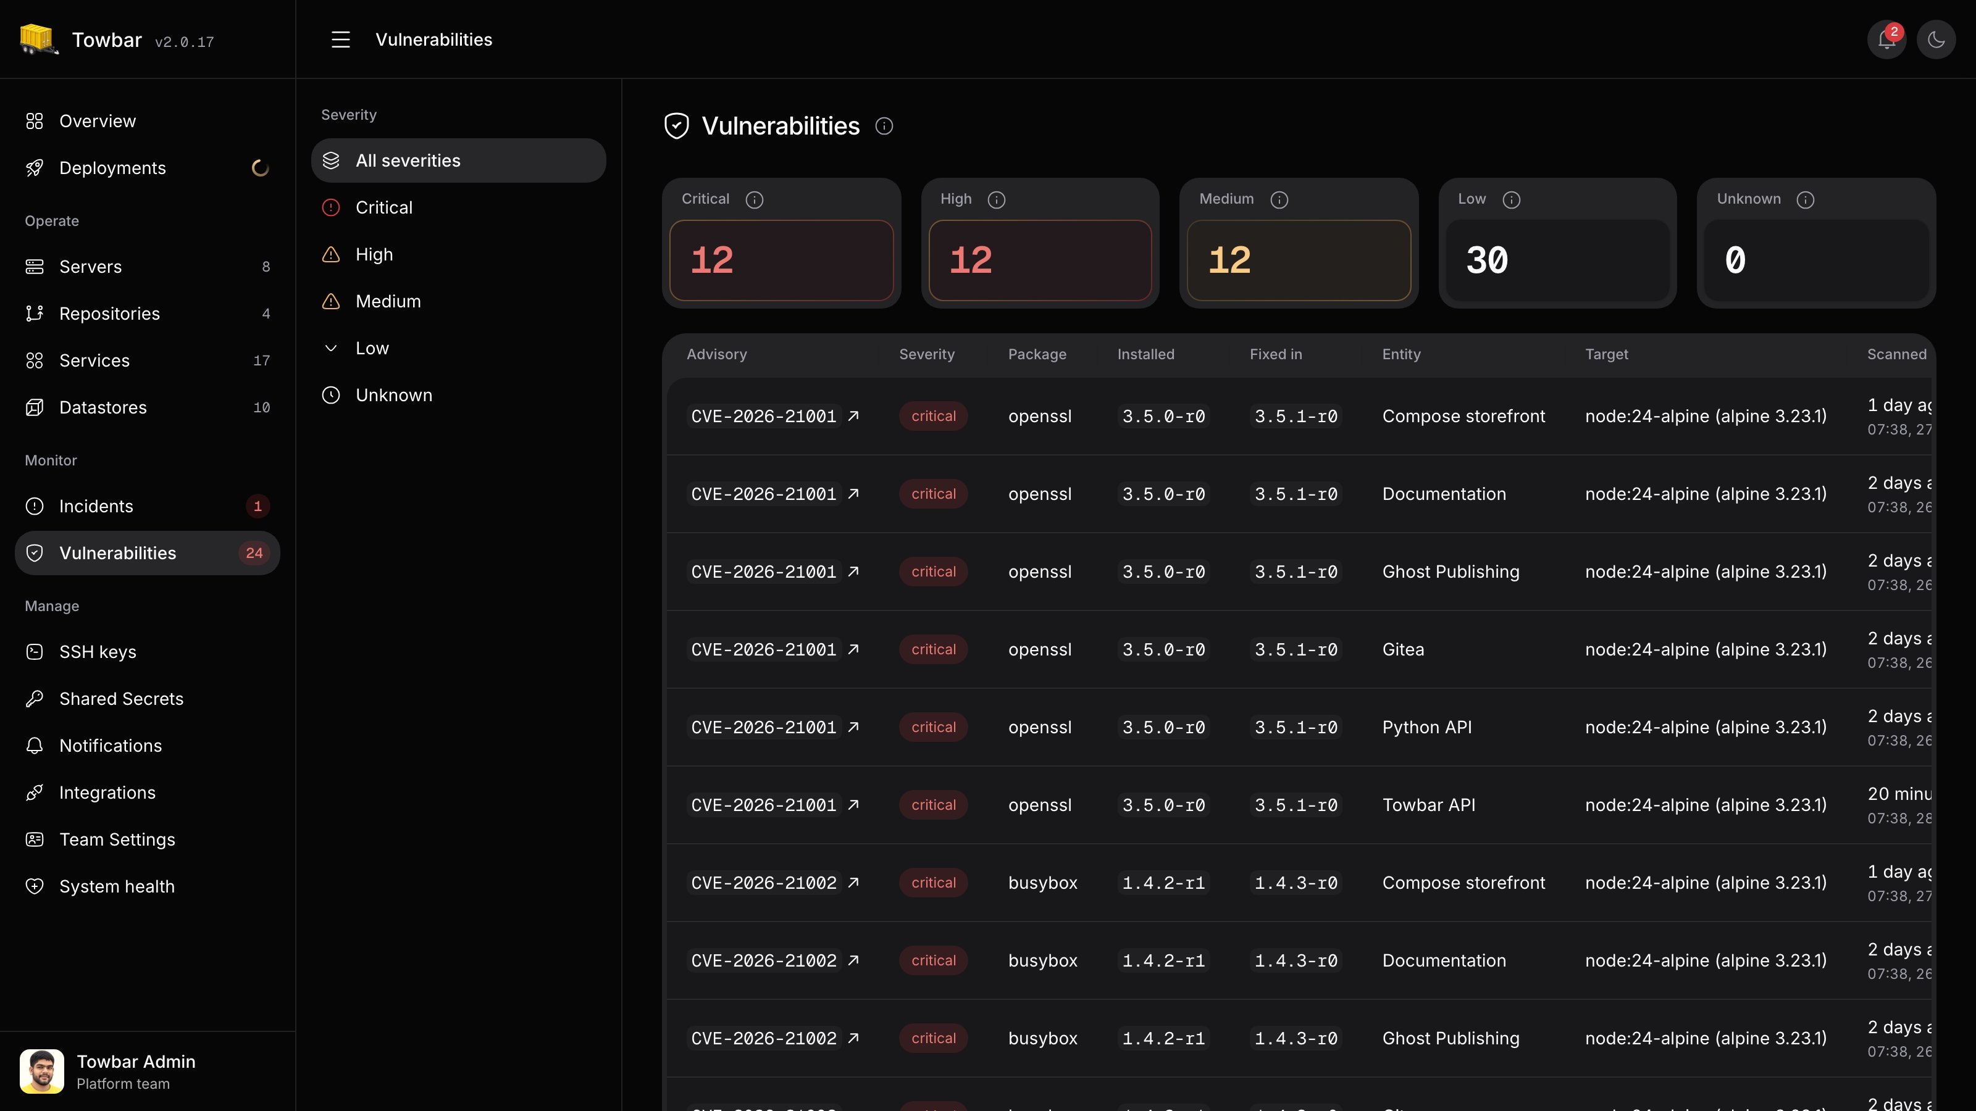Screen dimensions: 1976x1111
Task: Filter by Unknown severity
Action: pos(458,395)
